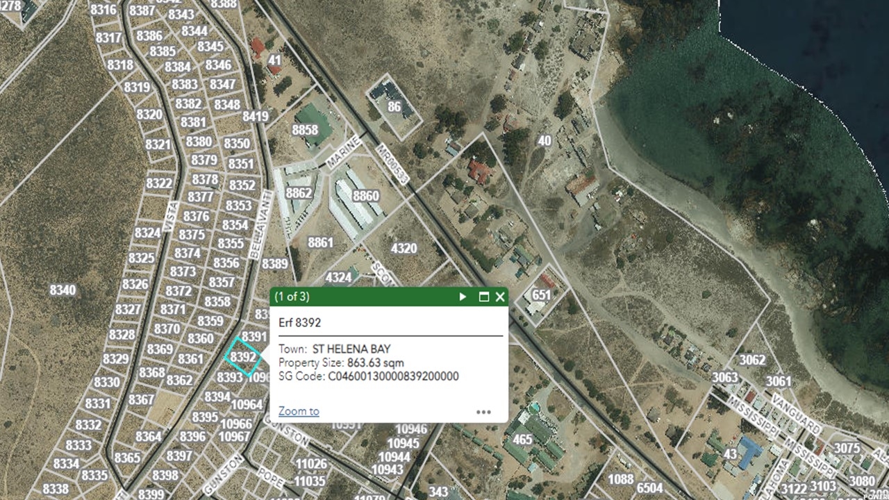Viewport: 889px width, 500px height.
Task: Close the Erf 8392 popup
Action: (500, 297)
